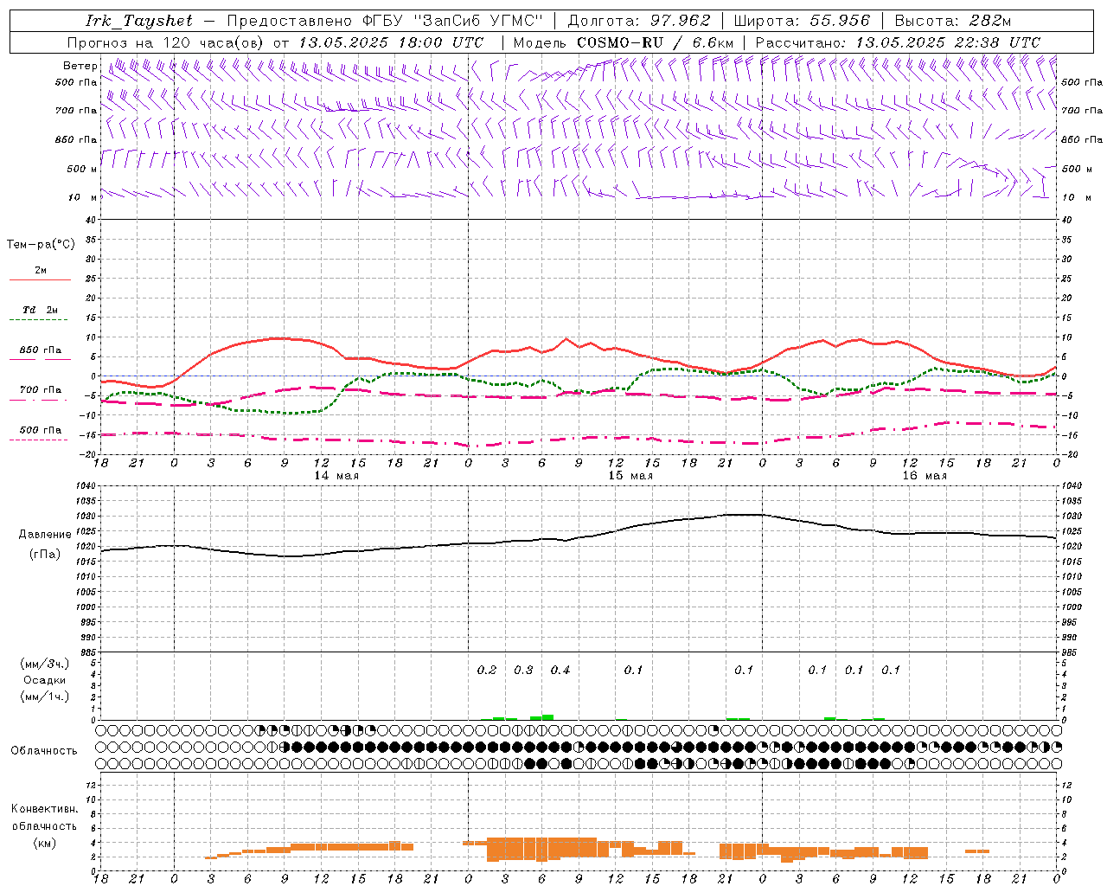
Task: Click the 16 мая date label
Action: pyautogui.click(x=925, y=476)
